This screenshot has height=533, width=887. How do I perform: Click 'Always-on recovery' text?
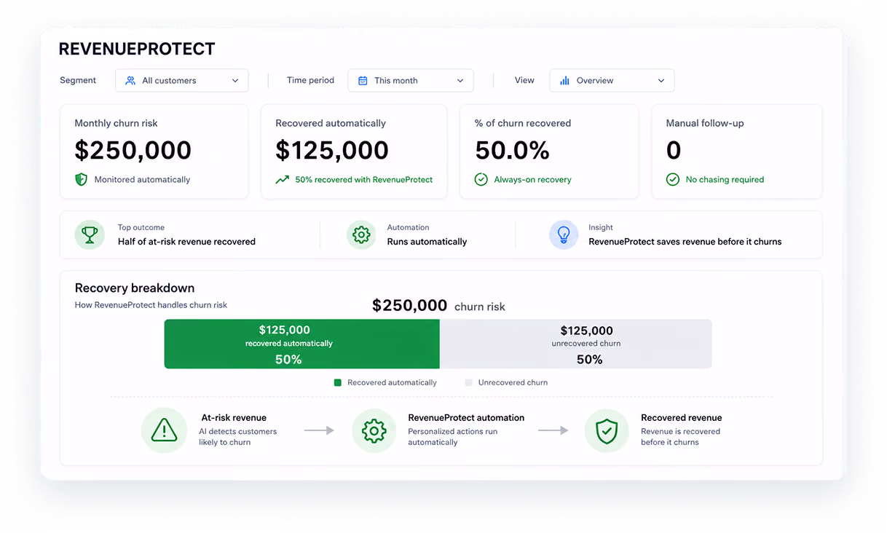tap(532, 179)
